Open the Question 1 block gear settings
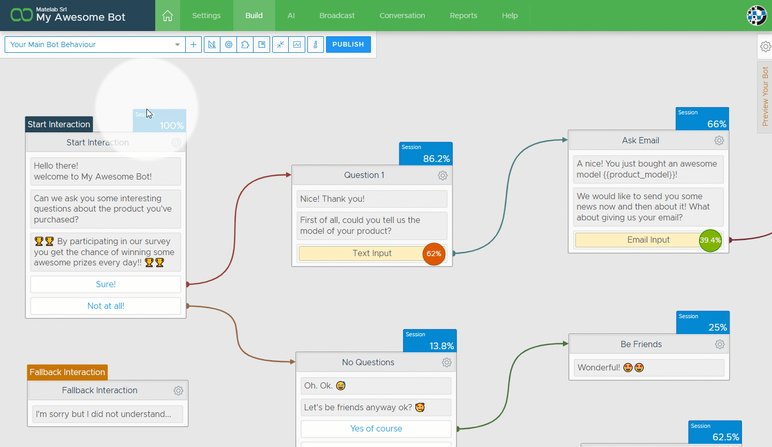Screen dimensions: 772x447 tap(442, 175)
